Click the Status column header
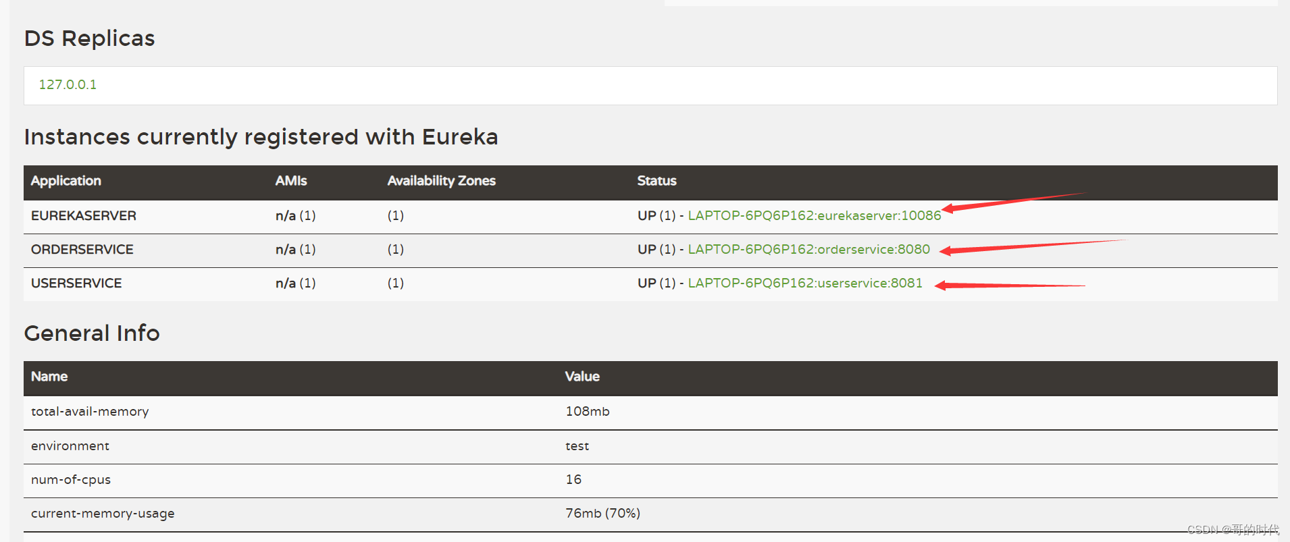This screenshot has height=542, width=1290. pyautogui.click(x=656, y=181)
